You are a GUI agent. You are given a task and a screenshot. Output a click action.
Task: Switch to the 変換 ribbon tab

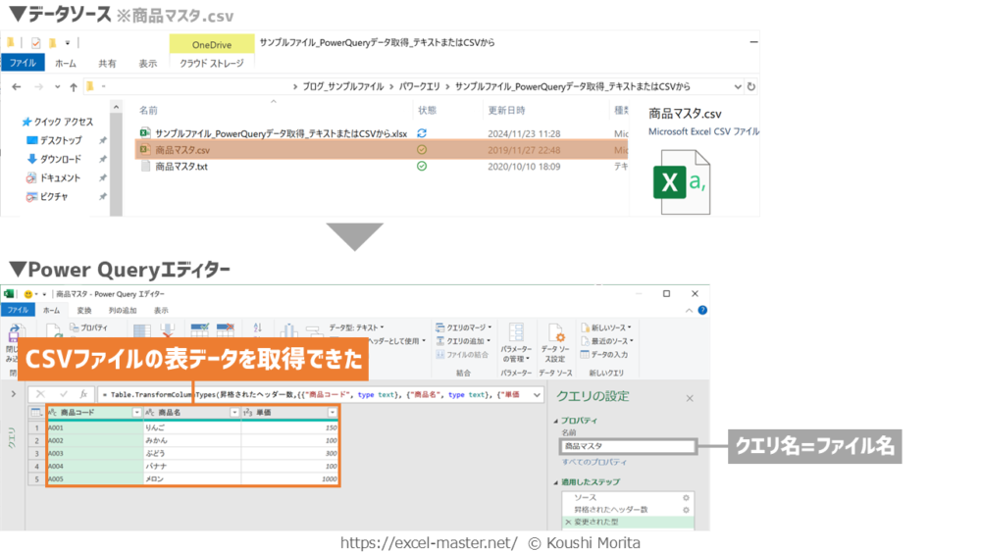click(x=84, y=310)
